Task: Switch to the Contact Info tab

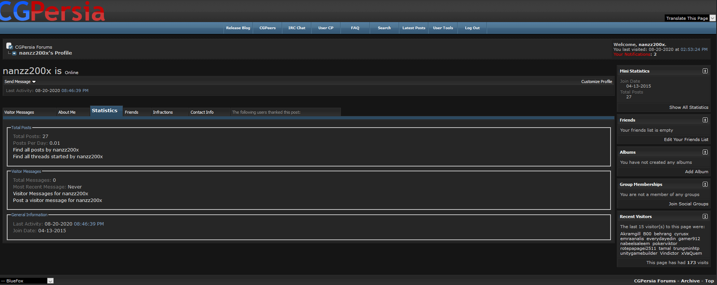Action: (x=209, y=112)
